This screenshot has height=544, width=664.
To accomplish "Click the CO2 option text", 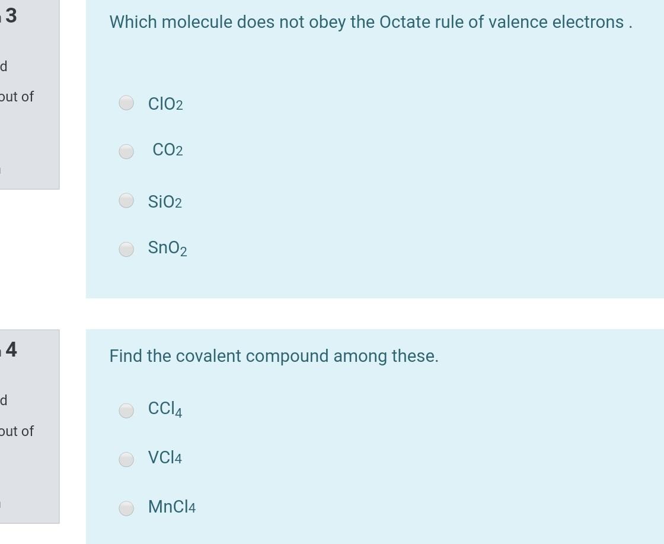I will click(x=168, y=149).
